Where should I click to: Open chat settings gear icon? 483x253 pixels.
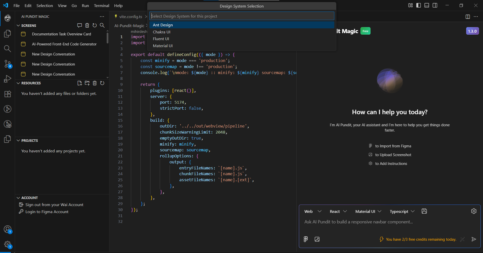point(474,211)
